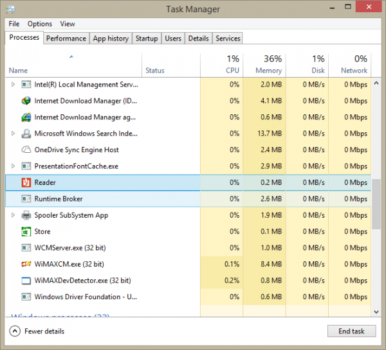Select the Processes tab

point(24,37)
